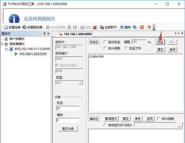The width and height of the screenshot is (185, 143).
Task: Collapse the 本机(192.168.31.11):6000 node
Action: tap(6, 49)
